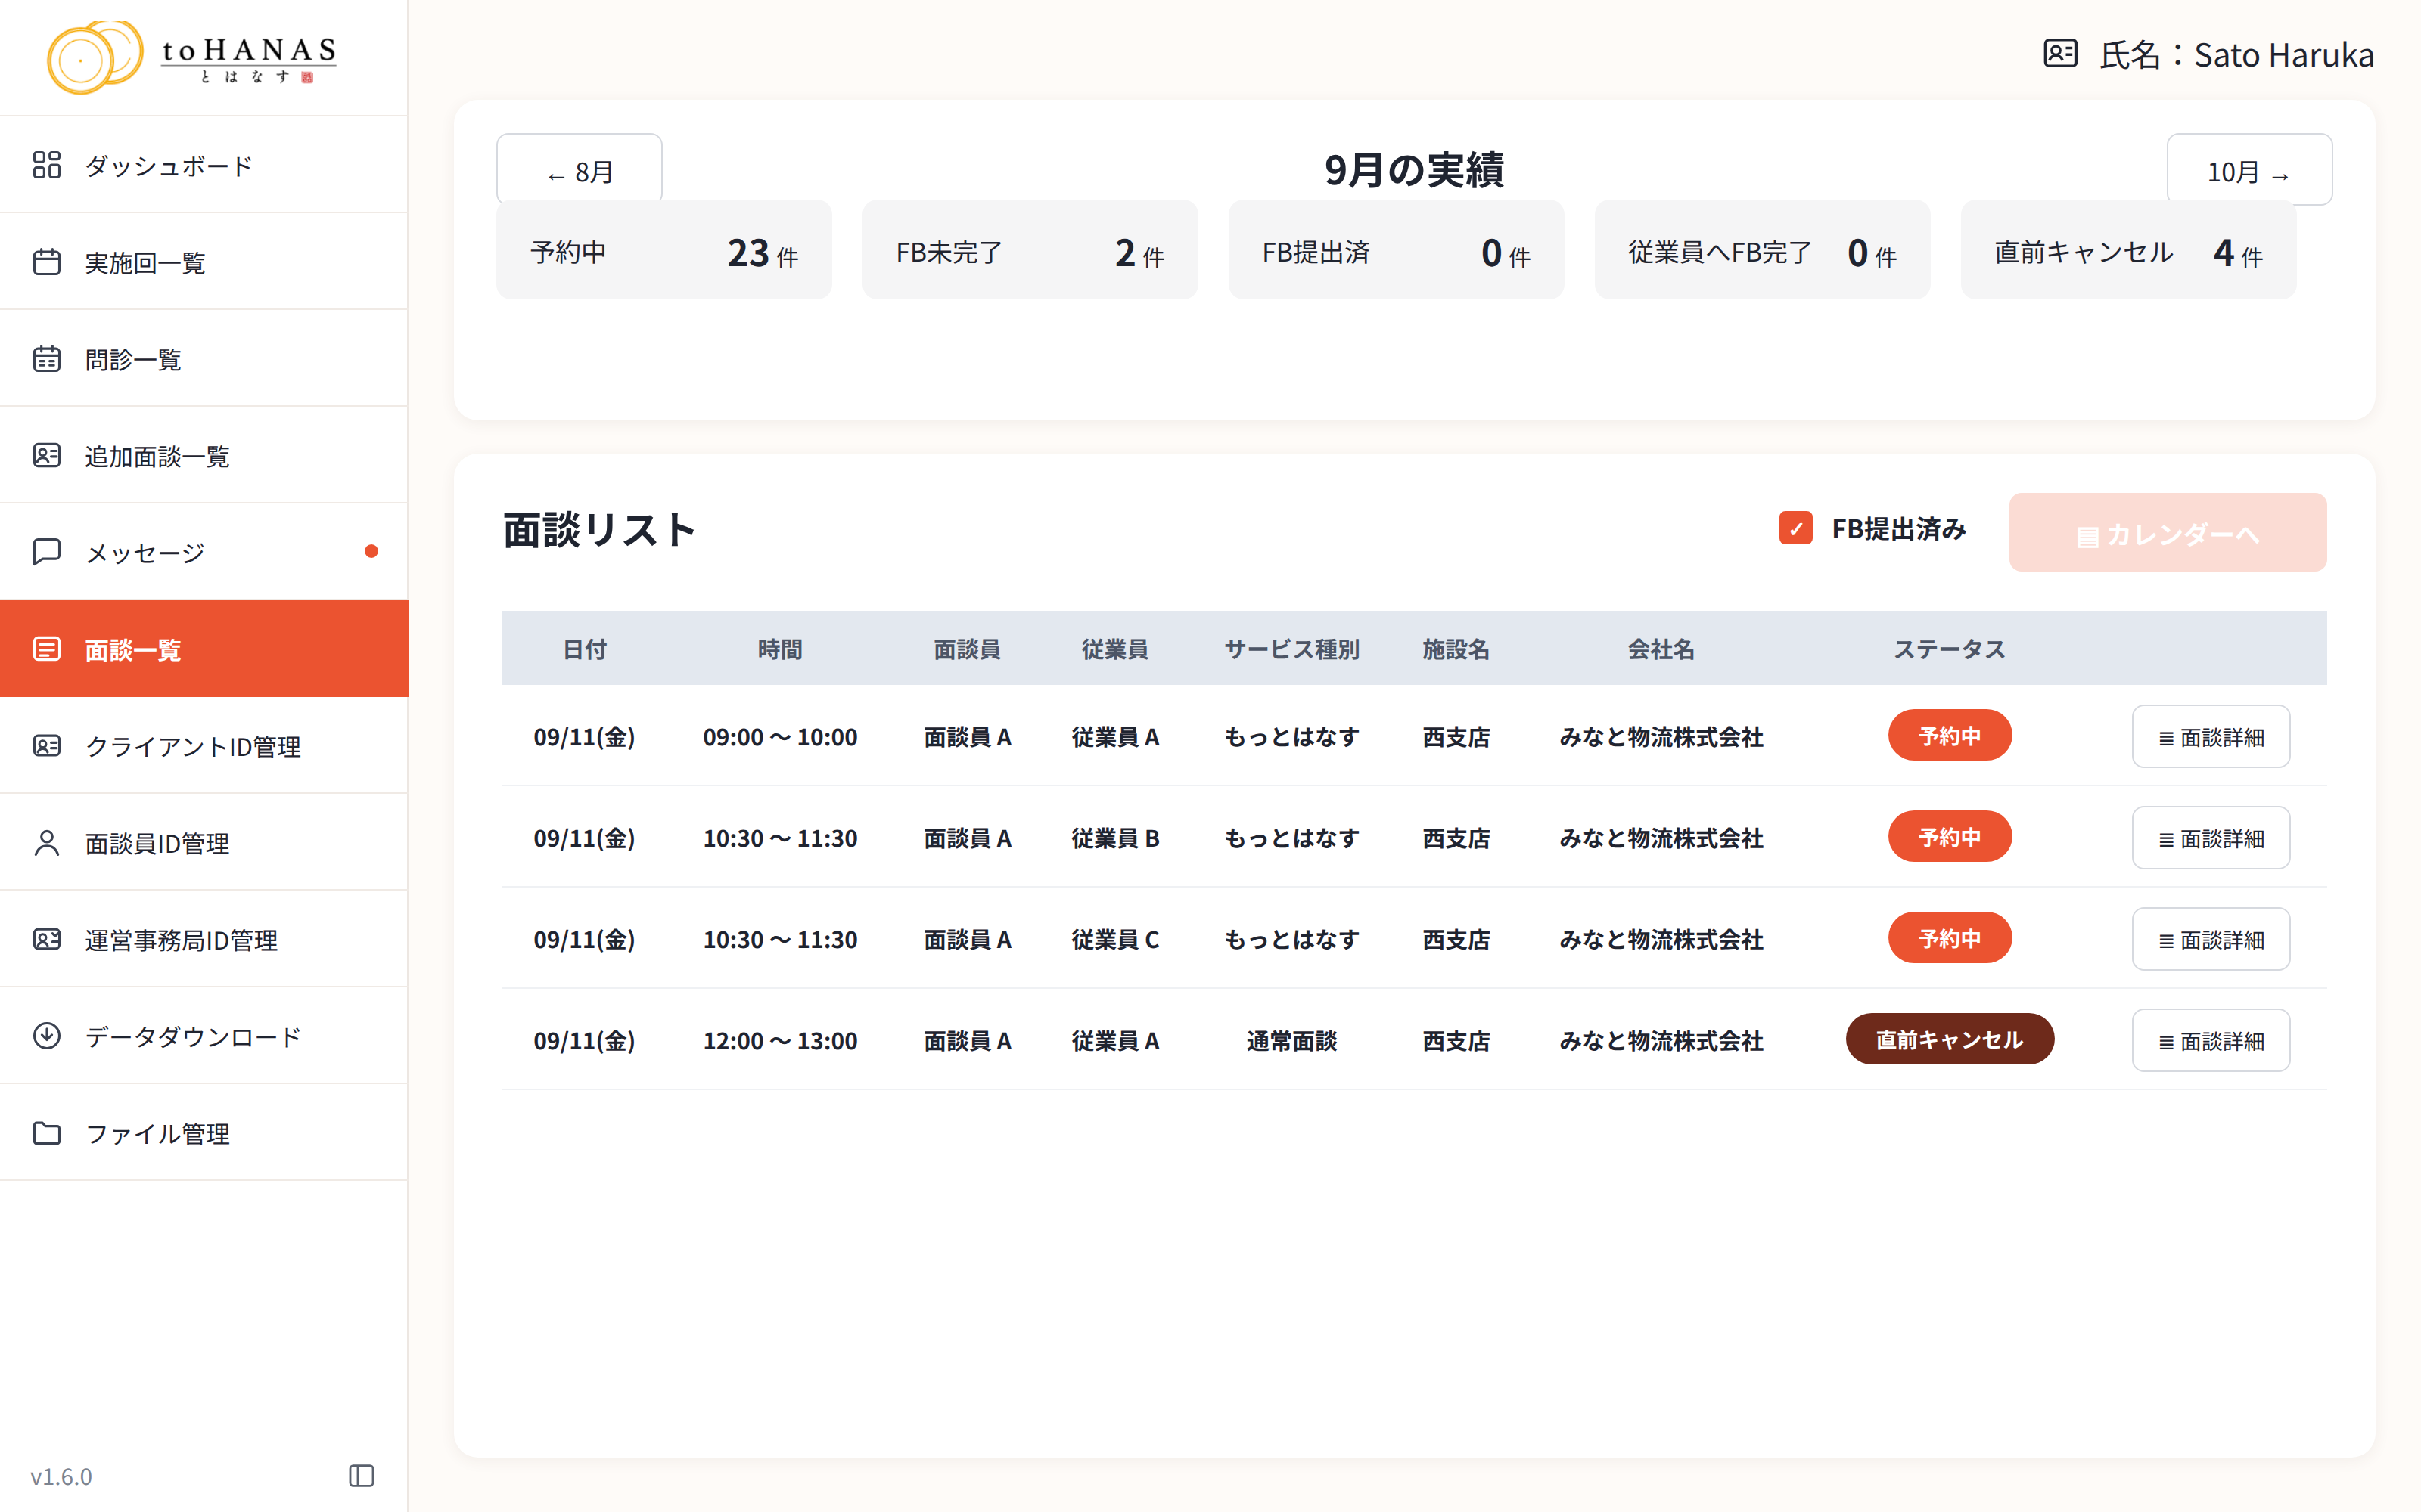The image size is (2421, 1512).
Task: Select the 従業員へFB完了 0件 card
Action: pyautogui.click(x=1762, y=250)
